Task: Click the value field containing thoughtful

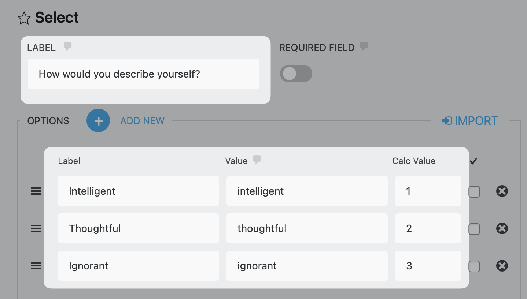Action: 307,228
